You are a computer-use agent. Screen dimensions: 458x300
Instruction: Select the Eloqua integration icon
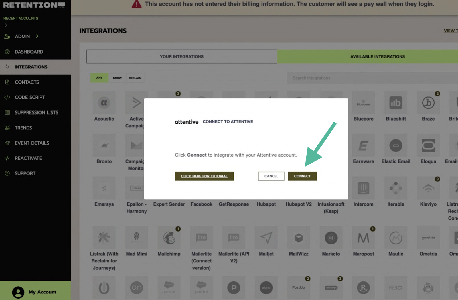point(428,145)
